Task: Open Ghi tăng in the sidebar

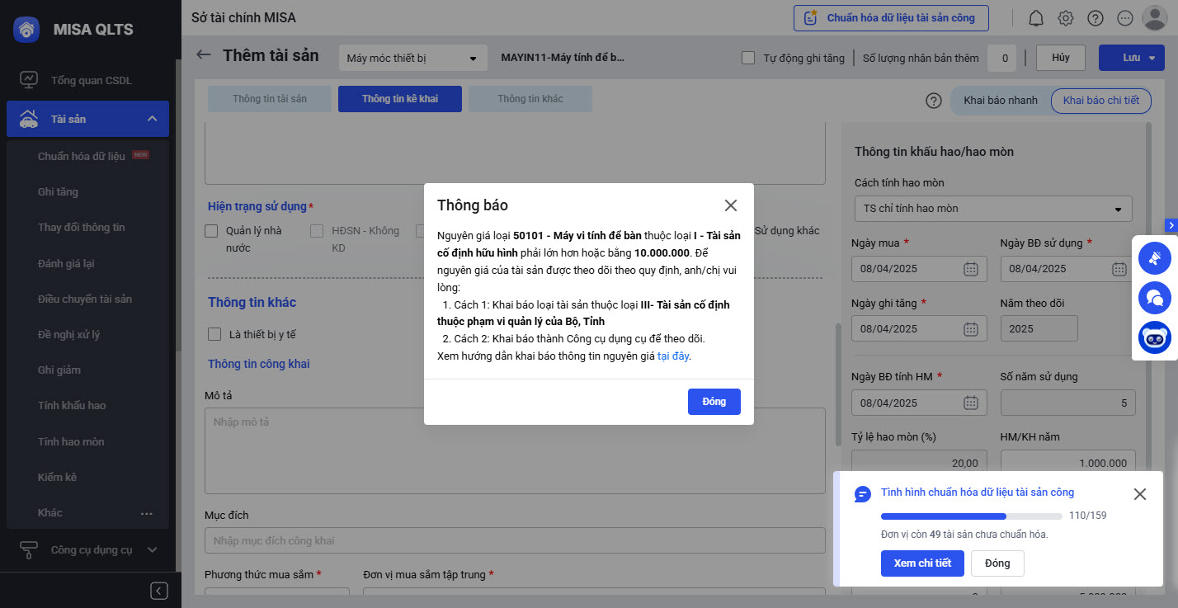Action: coord(58,191)
